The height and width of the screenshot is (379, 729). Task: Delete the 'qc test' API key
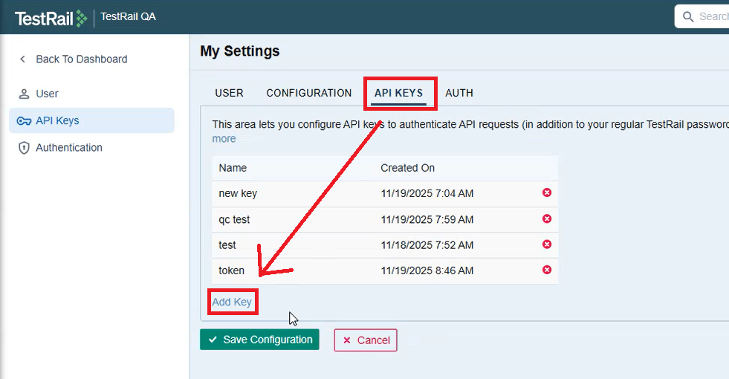pos(547,218)
